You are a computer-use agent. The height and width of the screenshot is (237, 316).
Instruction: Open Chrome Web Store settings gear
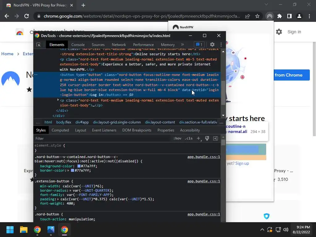coord(279,32)
